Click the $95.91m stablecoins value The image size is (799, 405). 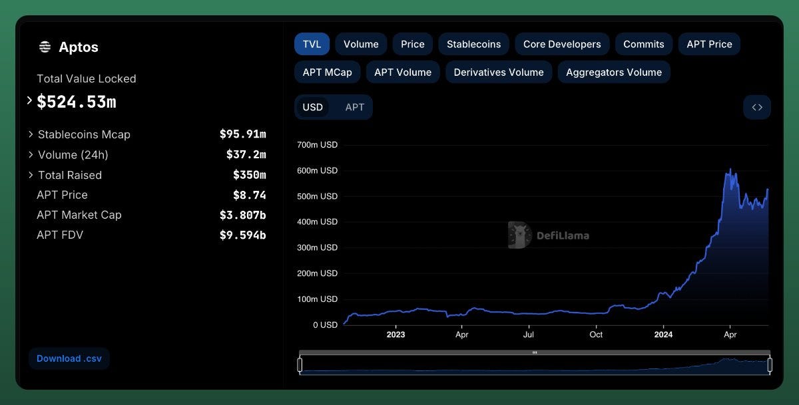point(243,134)
